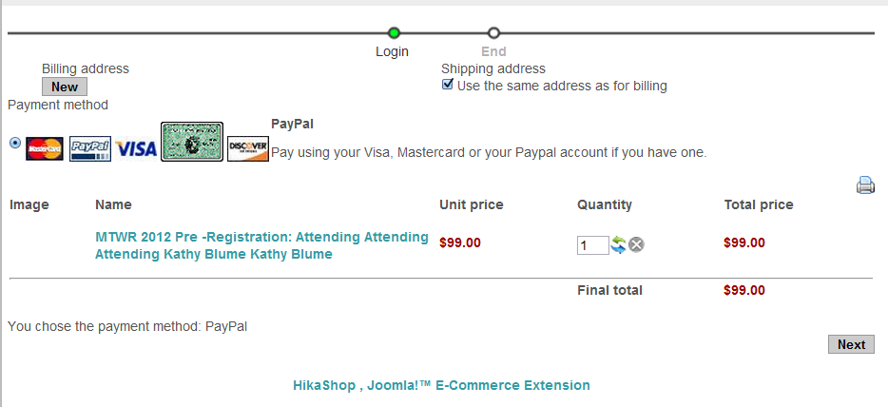Click the printer icon above the cart
The image size is (888, 407).
pos(865,185)
